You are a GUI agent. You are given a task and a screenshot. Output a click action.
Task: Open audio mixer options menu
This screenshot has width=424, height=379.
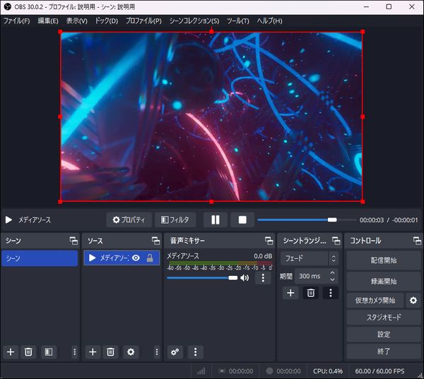point(196,352)
